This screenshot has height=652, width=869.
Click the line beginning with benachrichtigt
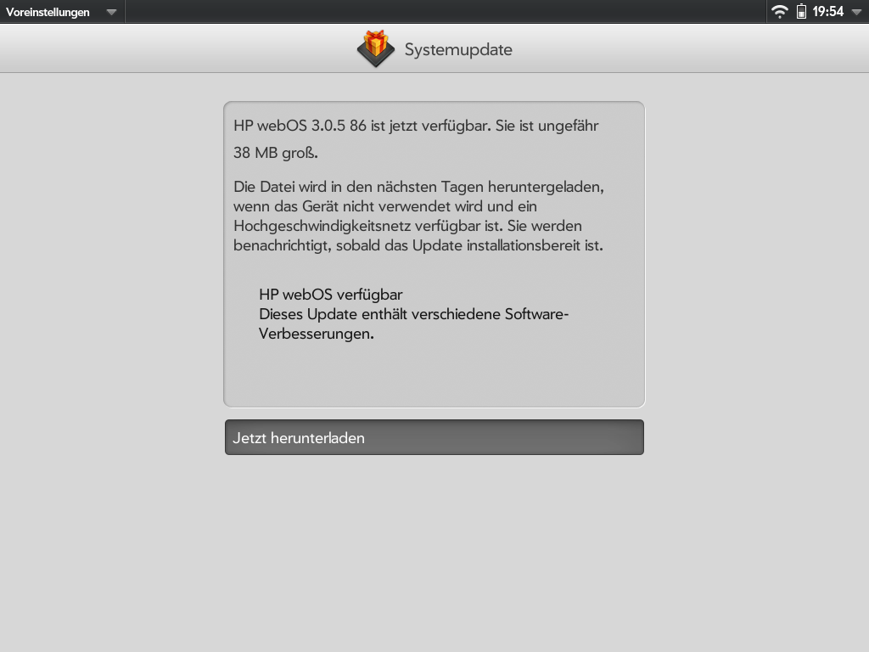coord(418,245)
